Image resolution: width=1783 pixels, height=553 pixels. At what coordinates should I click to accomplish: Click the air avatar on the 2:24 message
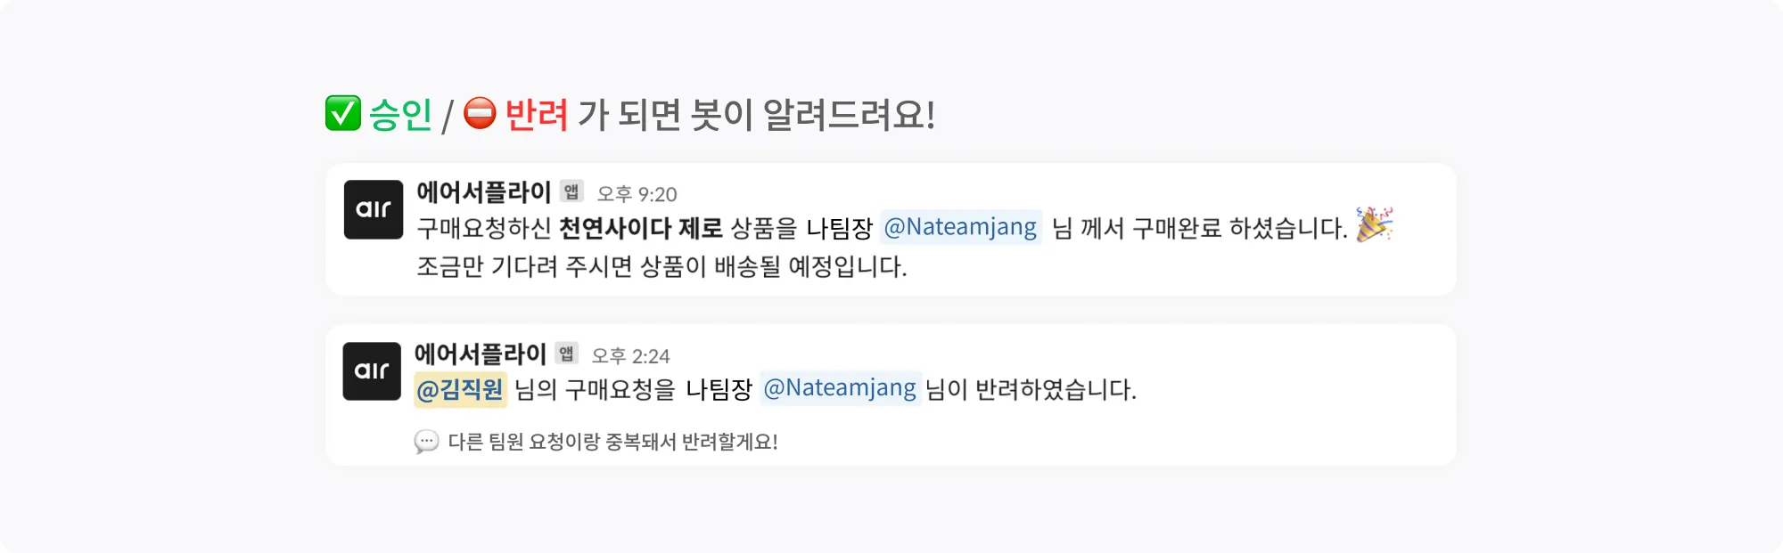[372, 370]
